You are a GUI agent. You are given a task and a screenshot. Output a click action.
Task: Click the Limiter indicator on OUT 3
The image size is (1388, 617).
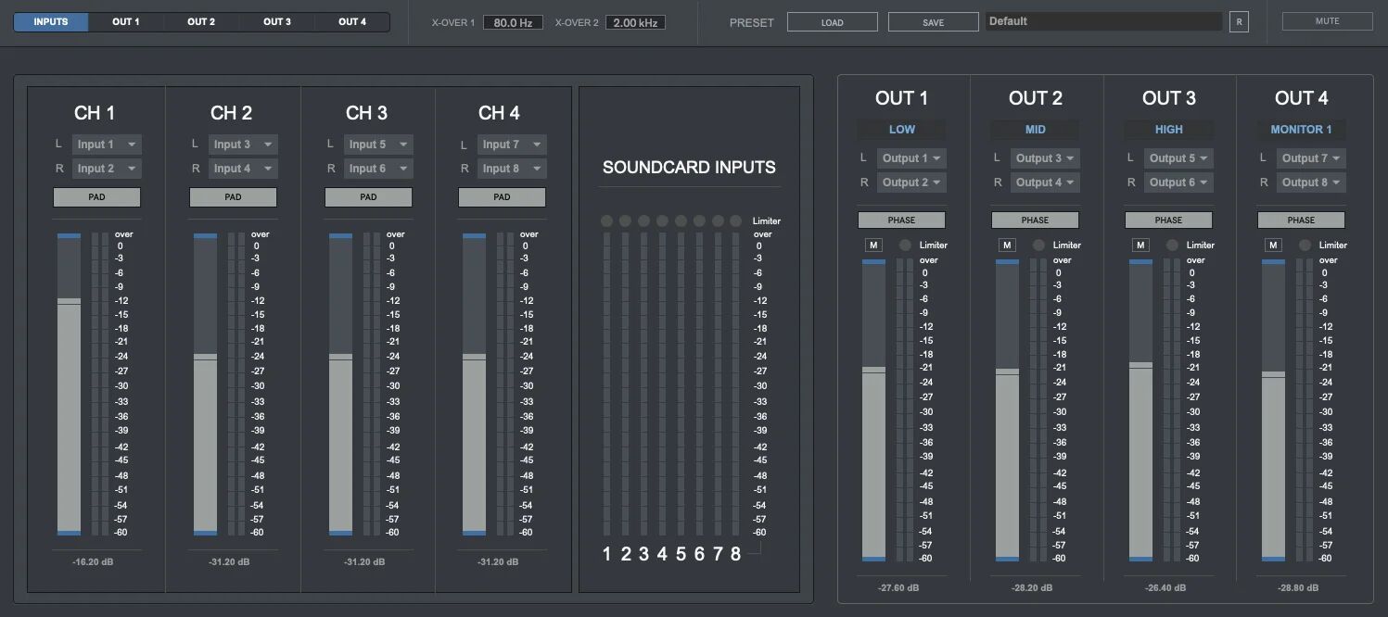coord(1173,245)
